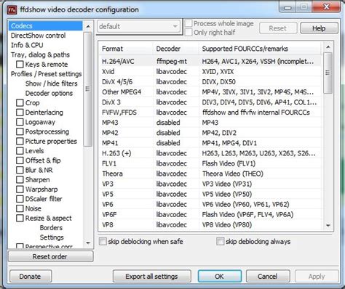This screenshot has width=345, height=289.
Task: Click the settings list scrollbar thumb
Action: (88, 89)
